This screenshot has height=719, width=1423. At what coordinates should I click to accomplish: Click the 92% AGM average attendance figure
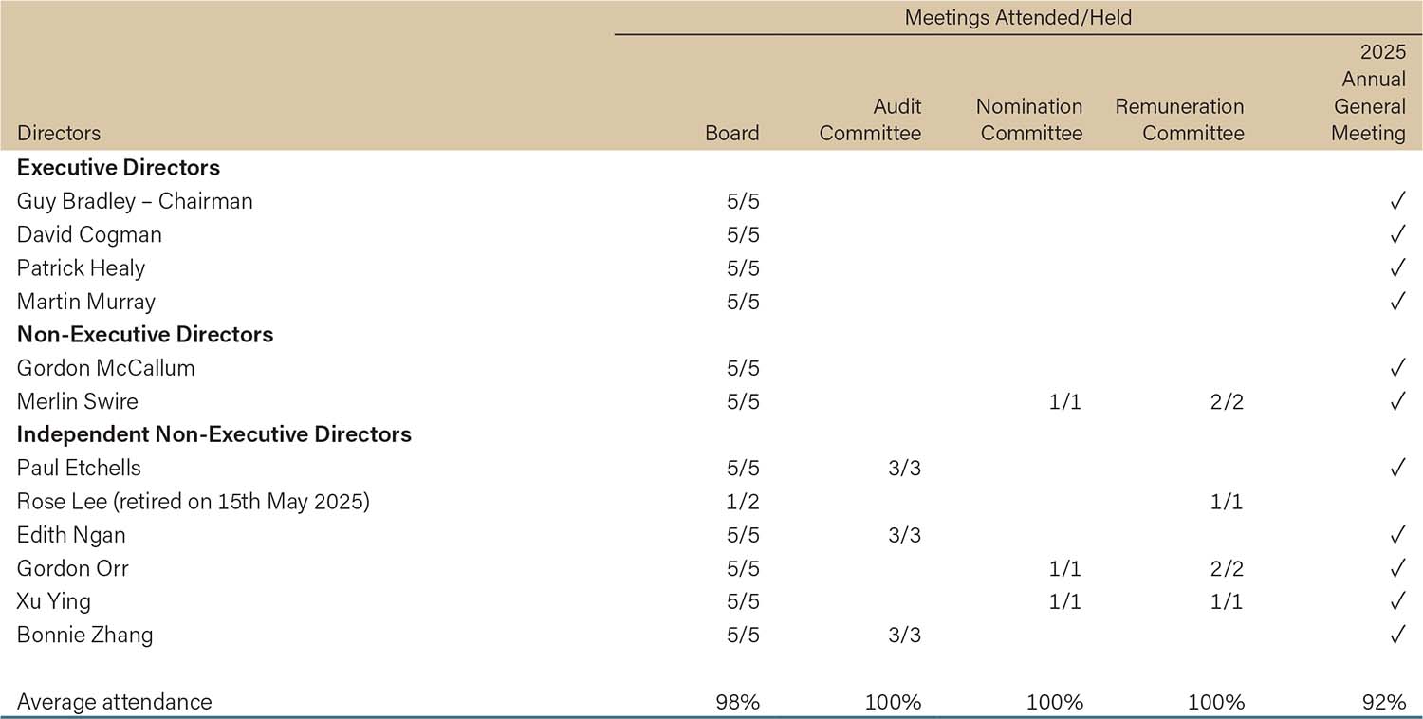pyautogui.click(x=1386, y=702)
